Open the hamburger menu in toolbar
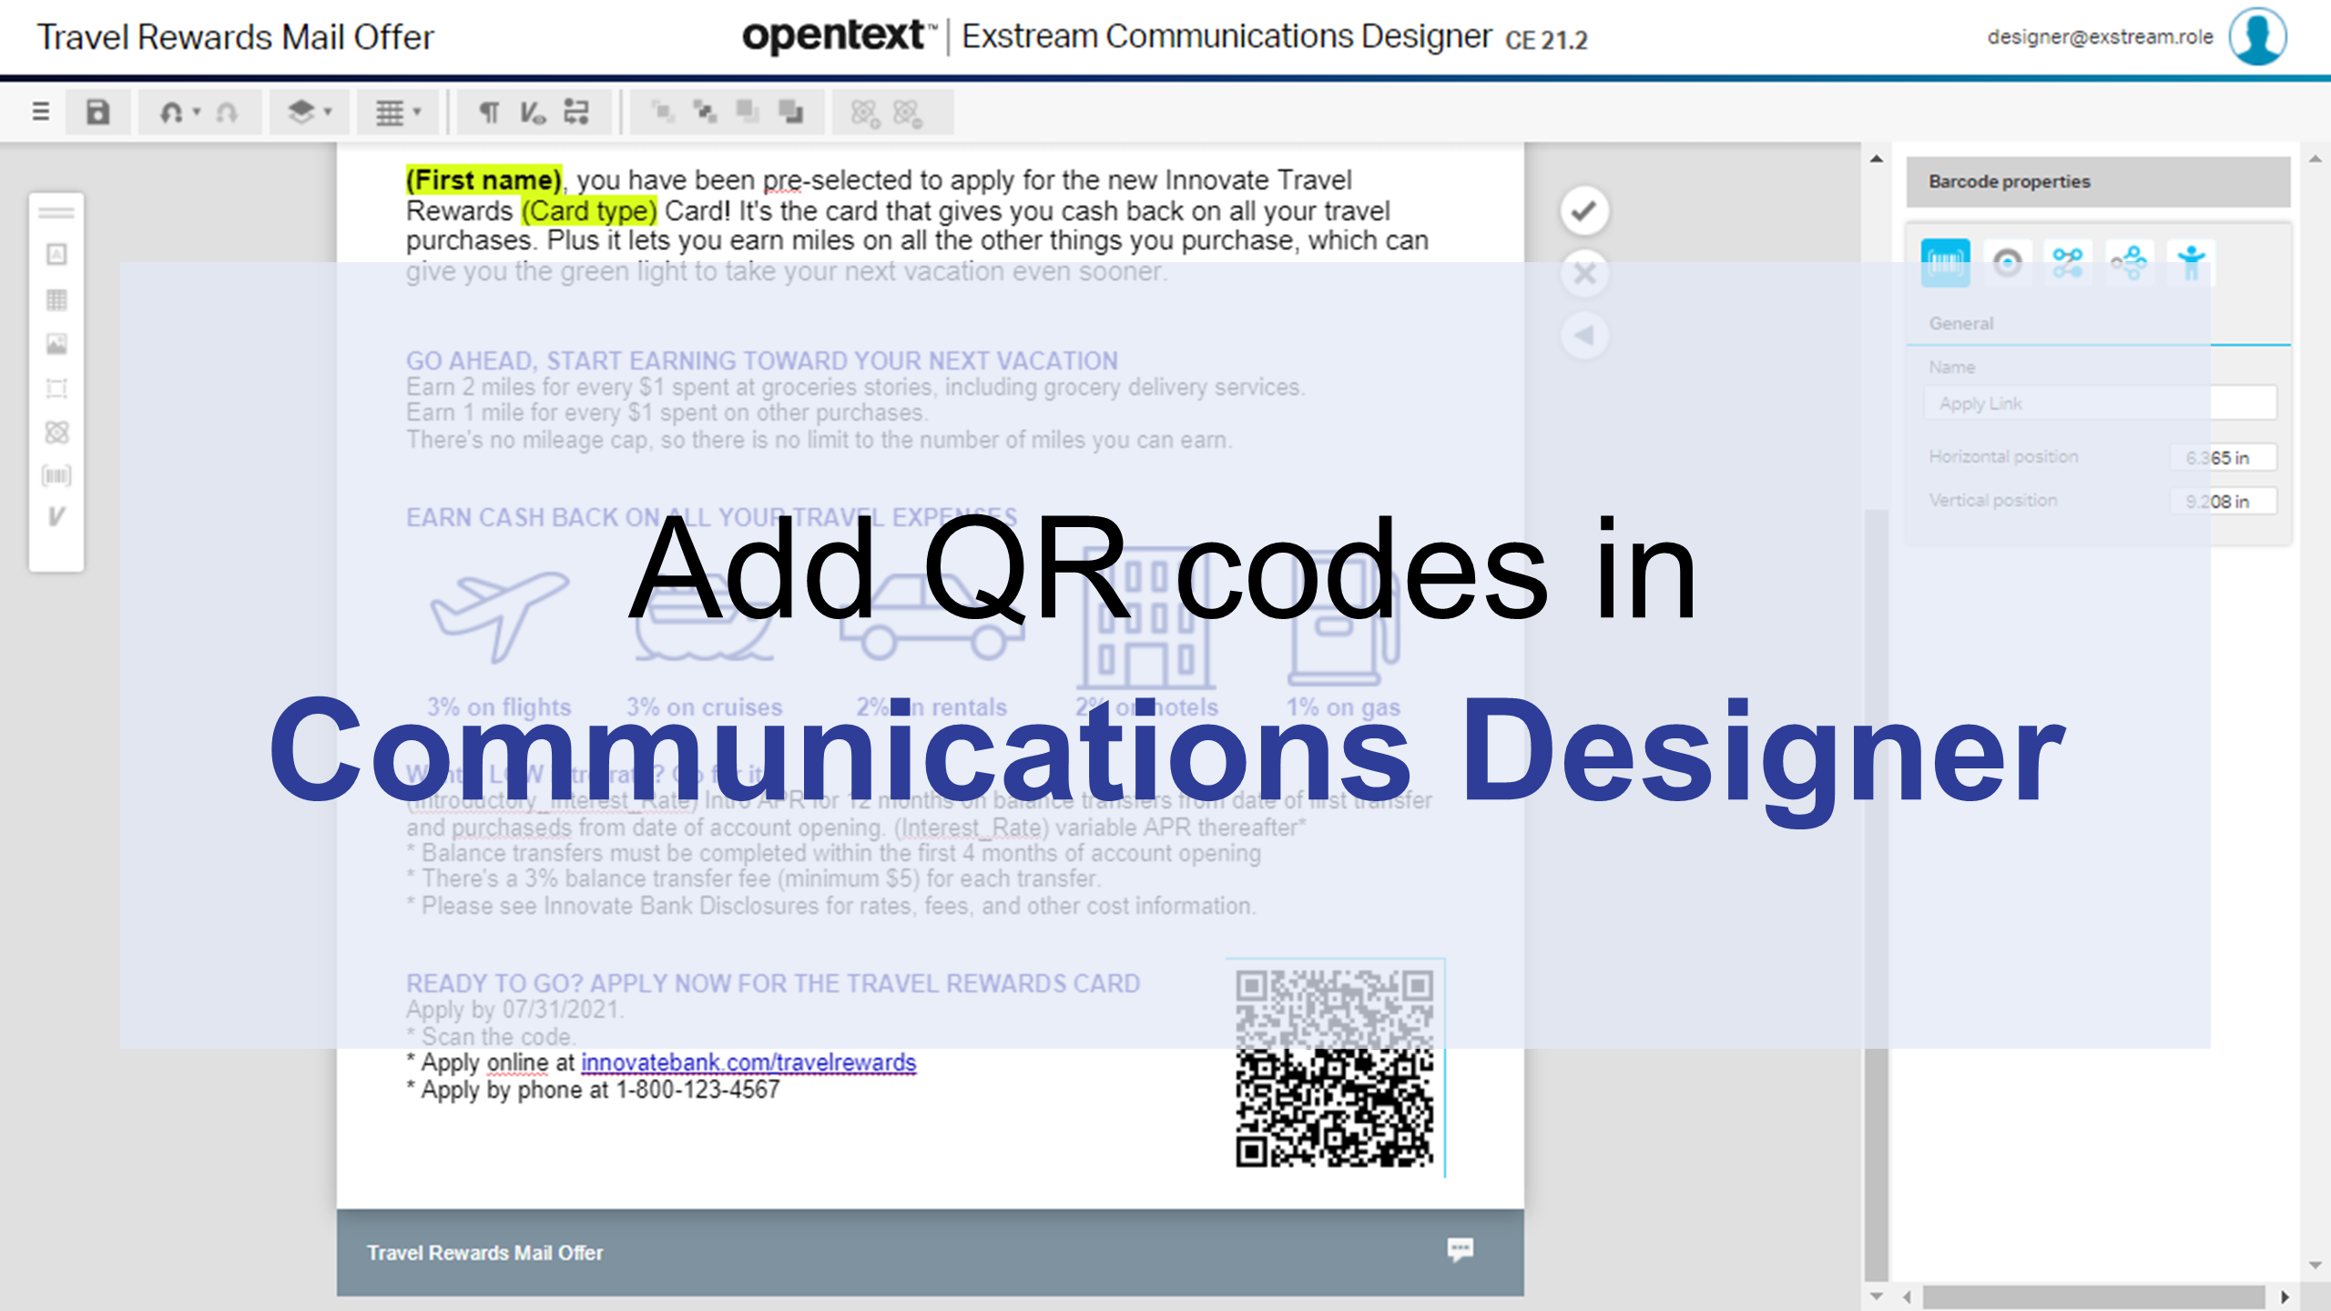 pyautogui.click(x=40, y=112)
